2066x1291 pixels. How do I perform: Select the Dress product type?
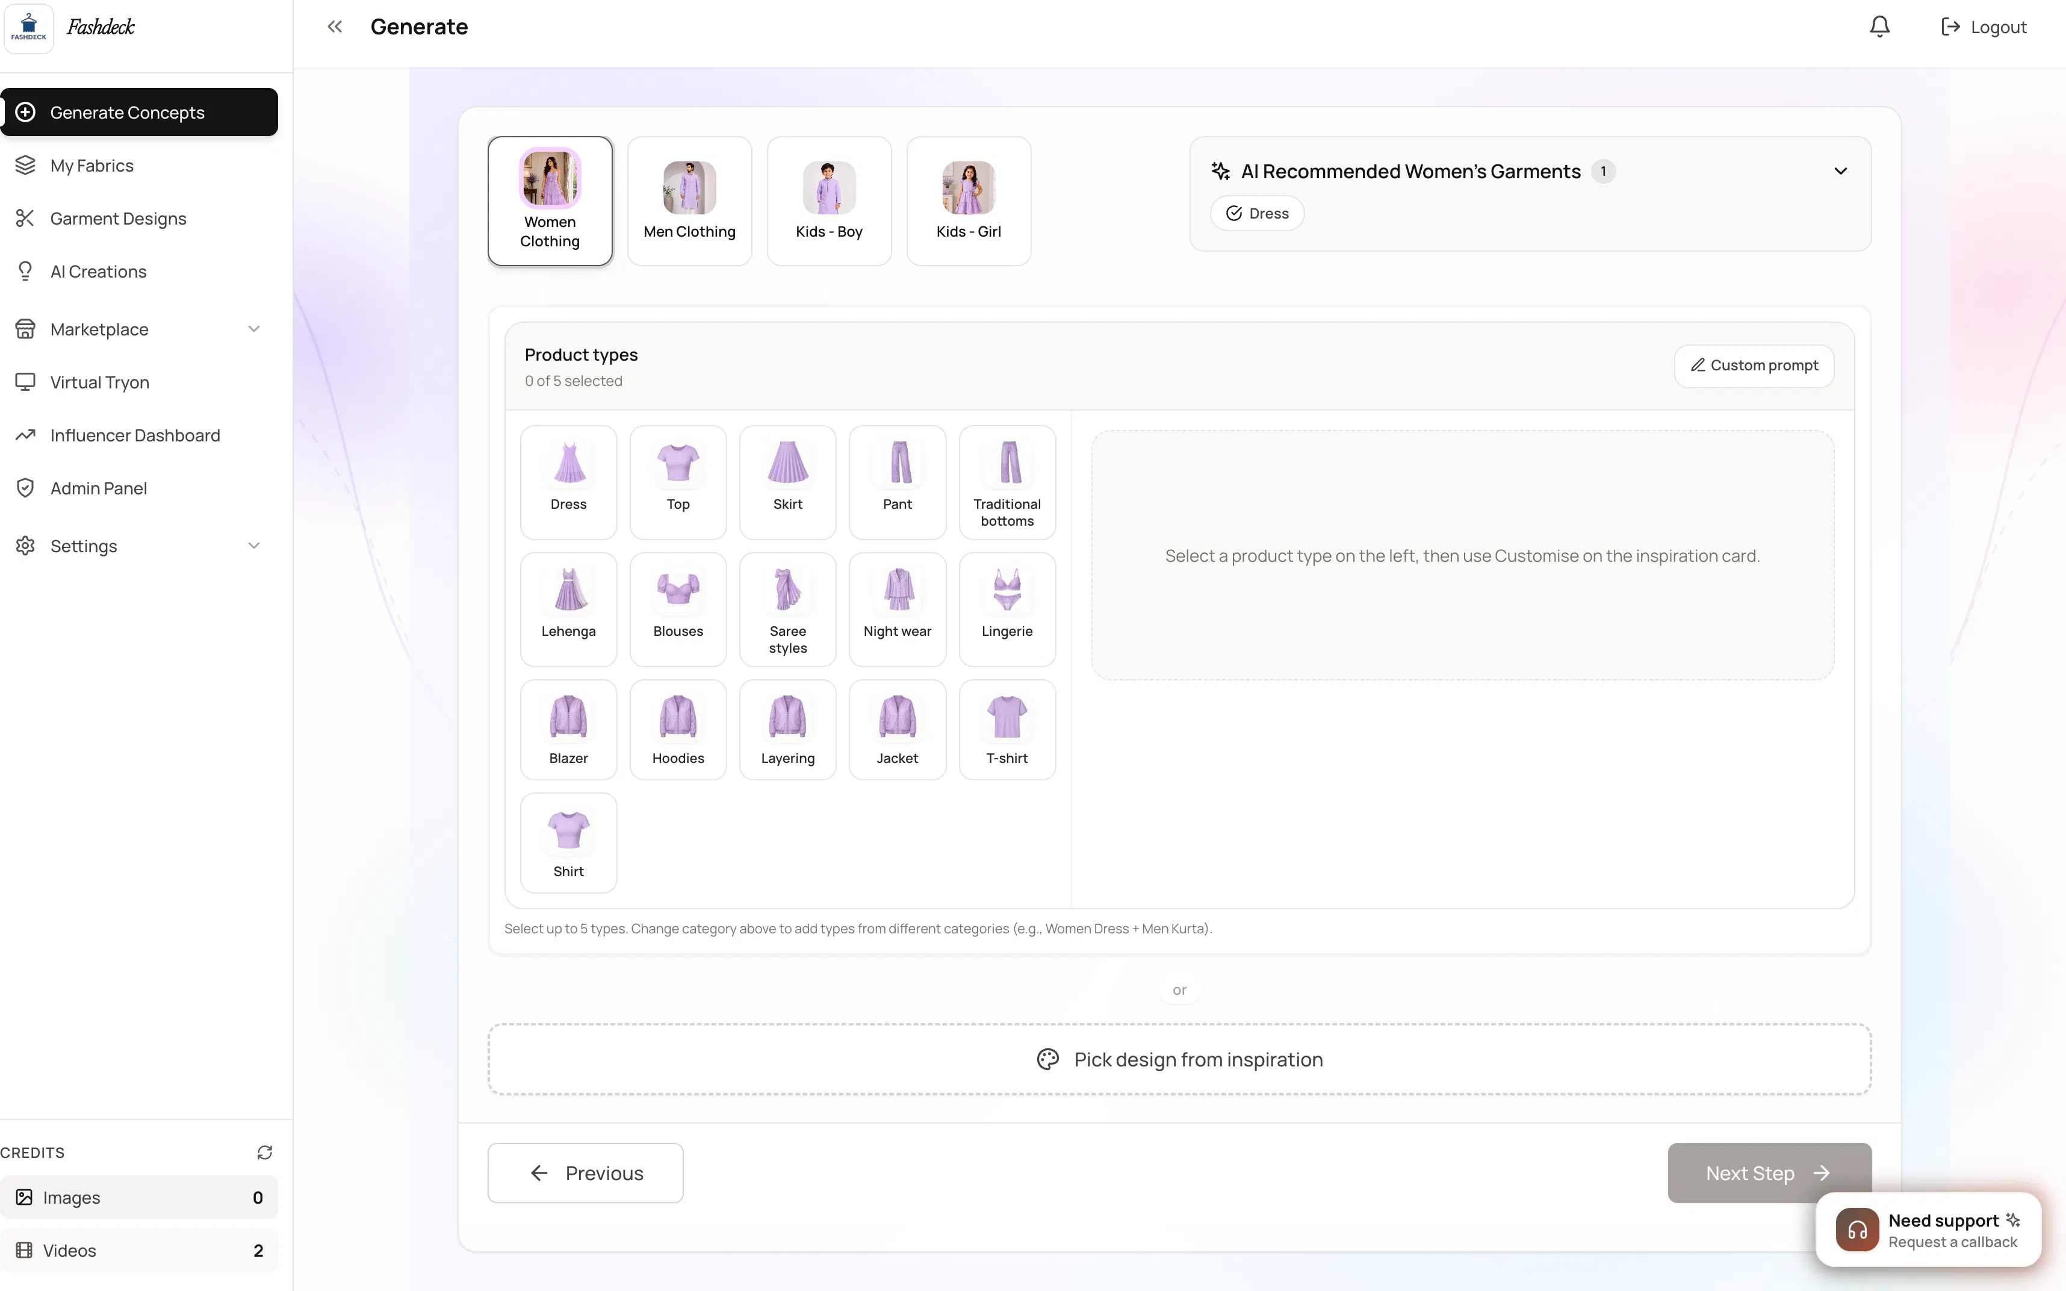point(568,482)
